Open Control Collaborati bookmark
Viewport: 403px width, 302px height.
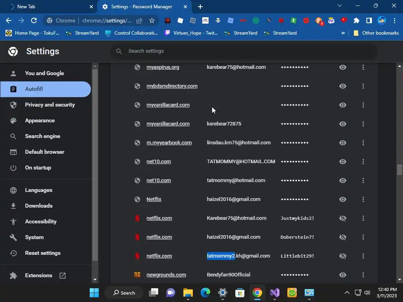click(131, 33)
